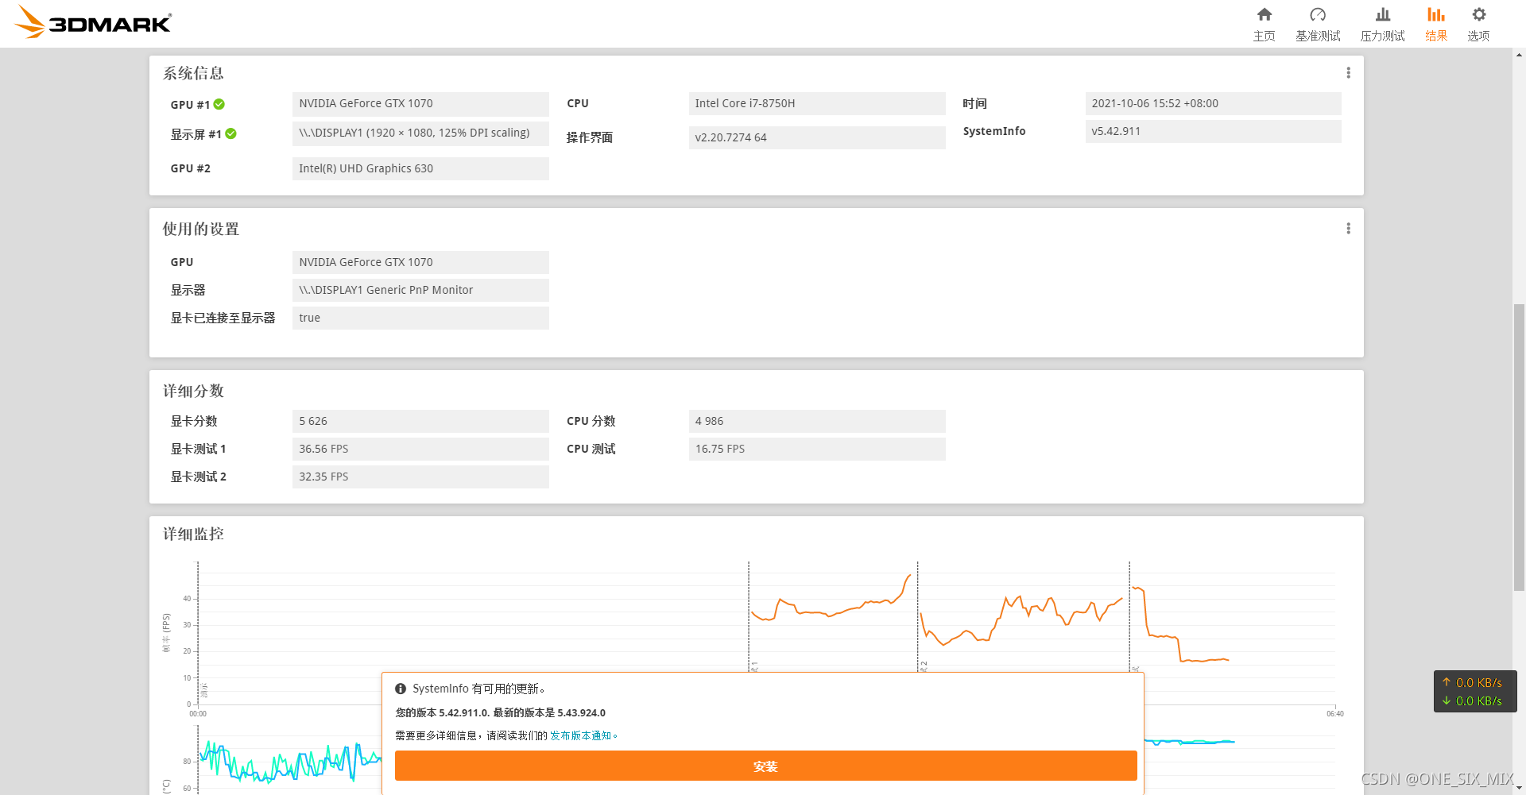Screen dimensions: 1526x795
Task: Open the 系统信息 three-dot menu
Action: tap(1348, 73)
